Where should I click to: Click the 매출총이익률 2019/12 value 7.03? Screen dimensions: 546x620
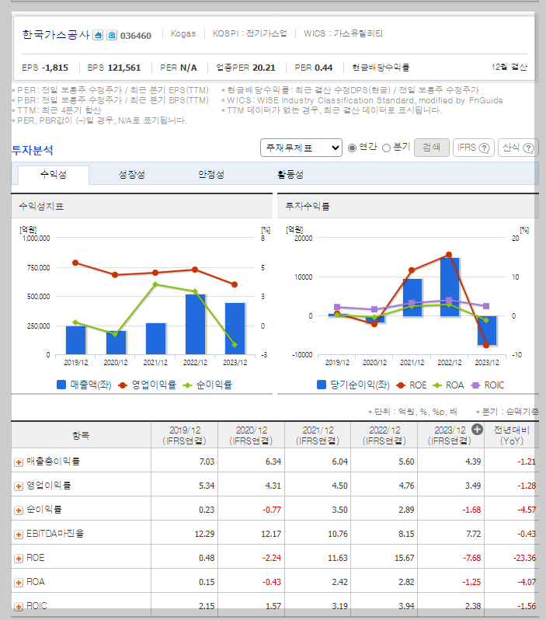click(207, 462)
